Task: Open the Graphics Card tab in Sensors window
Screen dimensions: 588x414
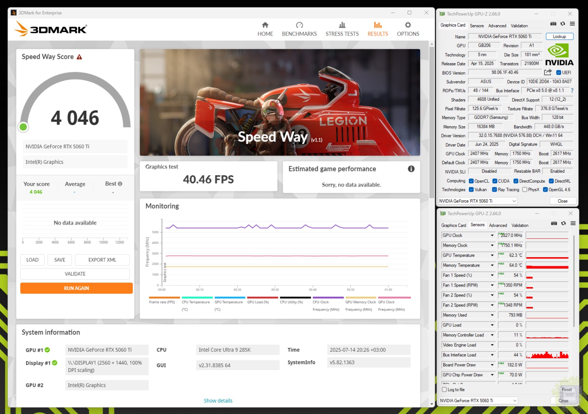Action: (454, 225)
